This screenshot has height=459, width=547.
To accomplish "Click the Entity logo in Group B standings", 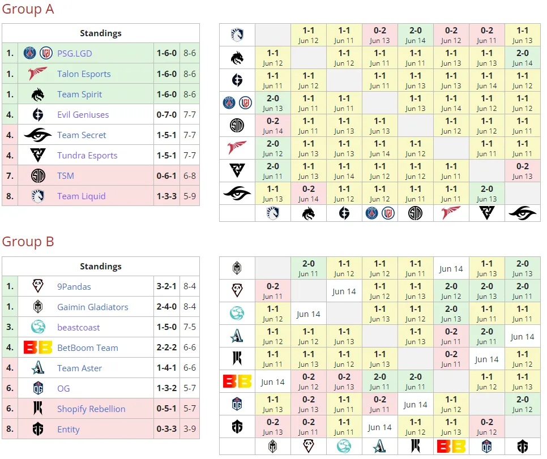I will point(38,429).
